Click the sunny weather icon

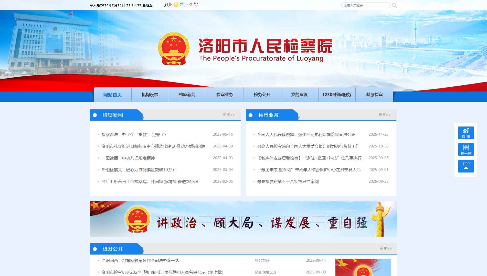(x=176, y=5)
